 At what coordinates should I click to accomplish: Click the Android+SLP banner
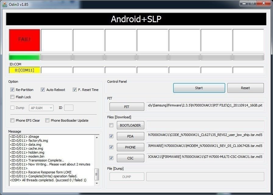(136, 19)
